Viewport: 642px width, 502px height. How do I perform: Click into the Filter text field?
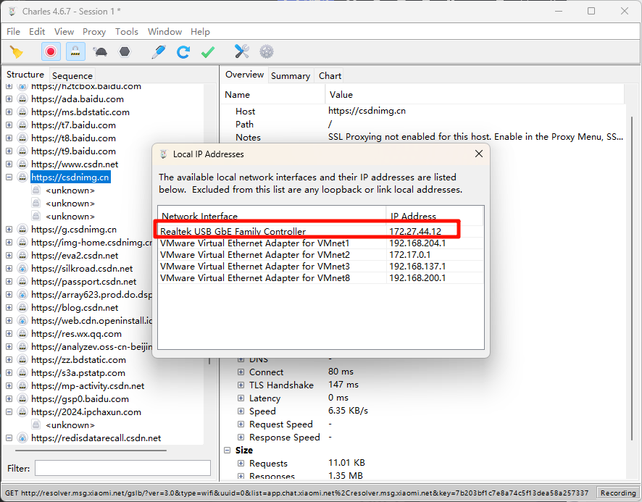tap(122, 469)
